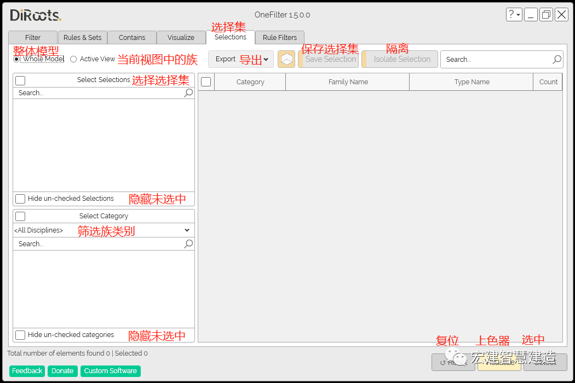The image size is (575, 383).
Task: Click the Custom Software button
Action: tap(110, 371)
